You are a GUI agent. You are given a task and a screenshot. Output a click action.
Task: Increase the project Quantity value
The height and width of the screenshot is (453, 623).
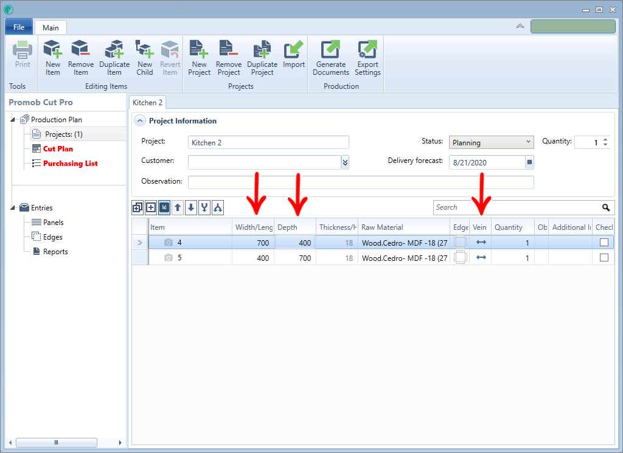[605, 139]
